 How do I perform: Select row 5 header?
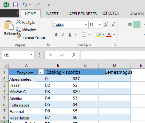point(4,98)
